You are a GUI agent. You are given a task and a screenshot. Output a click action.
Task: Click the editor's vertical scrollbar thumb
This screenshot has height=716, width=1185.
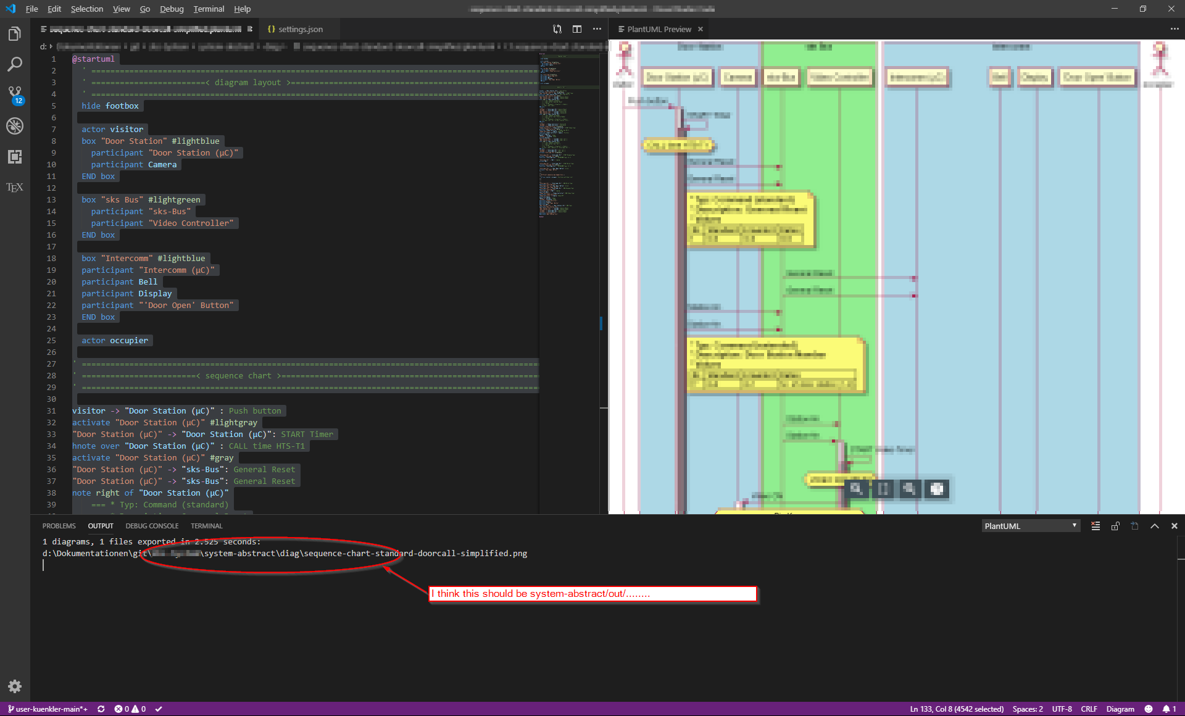[x=601, y=324]
